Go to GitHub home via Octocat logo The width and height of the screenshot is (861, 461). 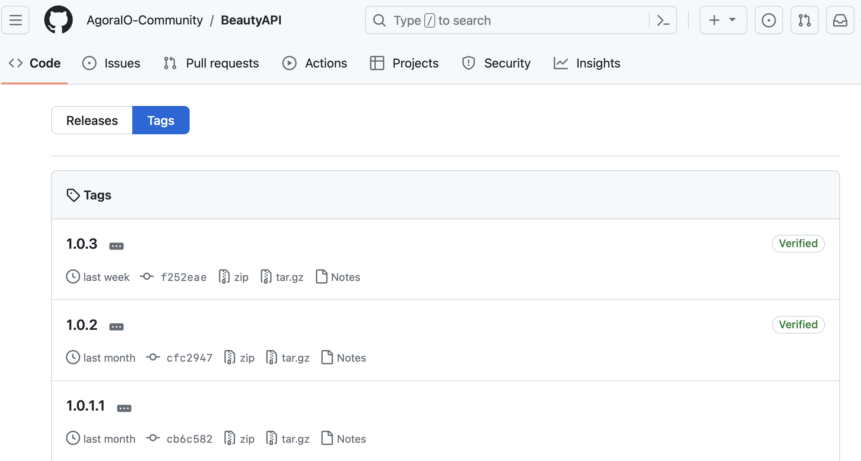pyautogui.click(x=58, y=20)
